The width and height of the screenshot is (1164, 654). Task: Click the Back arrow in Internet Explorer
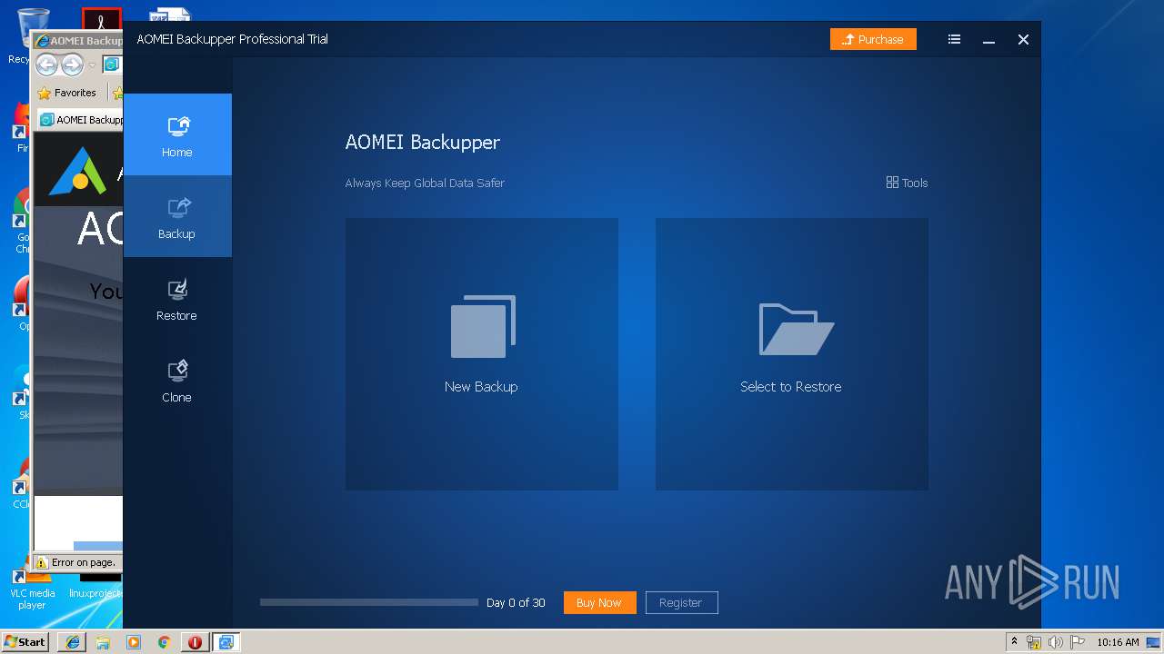click(47, 64)
